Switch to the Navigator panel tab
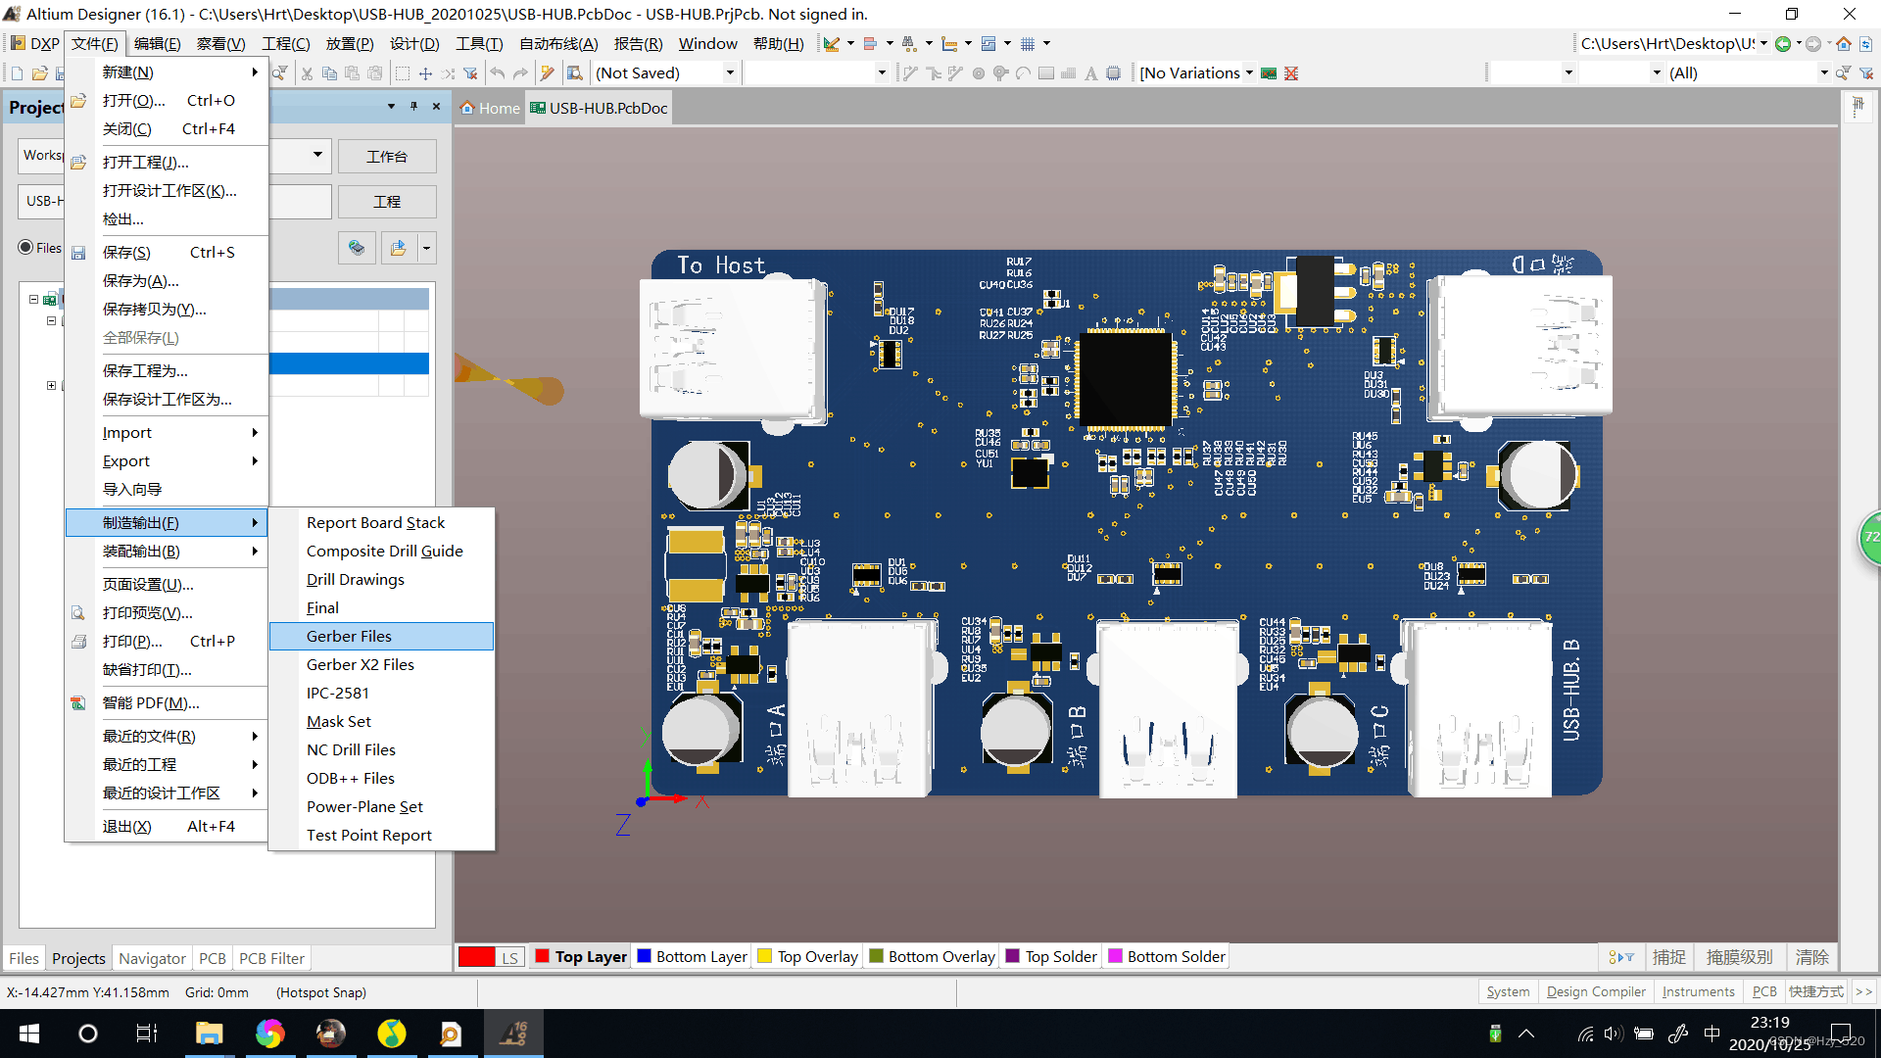The image size is (1881, 1058). [x=152, y=959]
